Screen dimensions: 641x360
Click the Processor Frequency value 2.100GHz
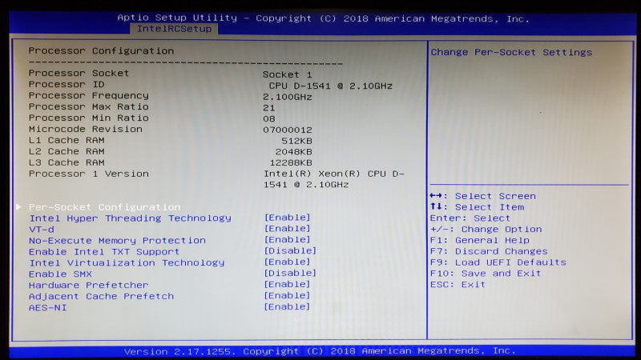tap(288, 97)
